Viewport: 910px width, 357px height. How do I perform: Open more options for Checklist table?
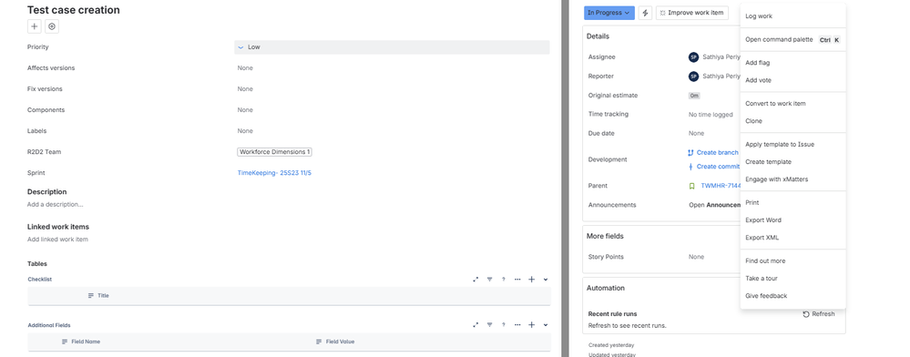[x=517, y=280]
